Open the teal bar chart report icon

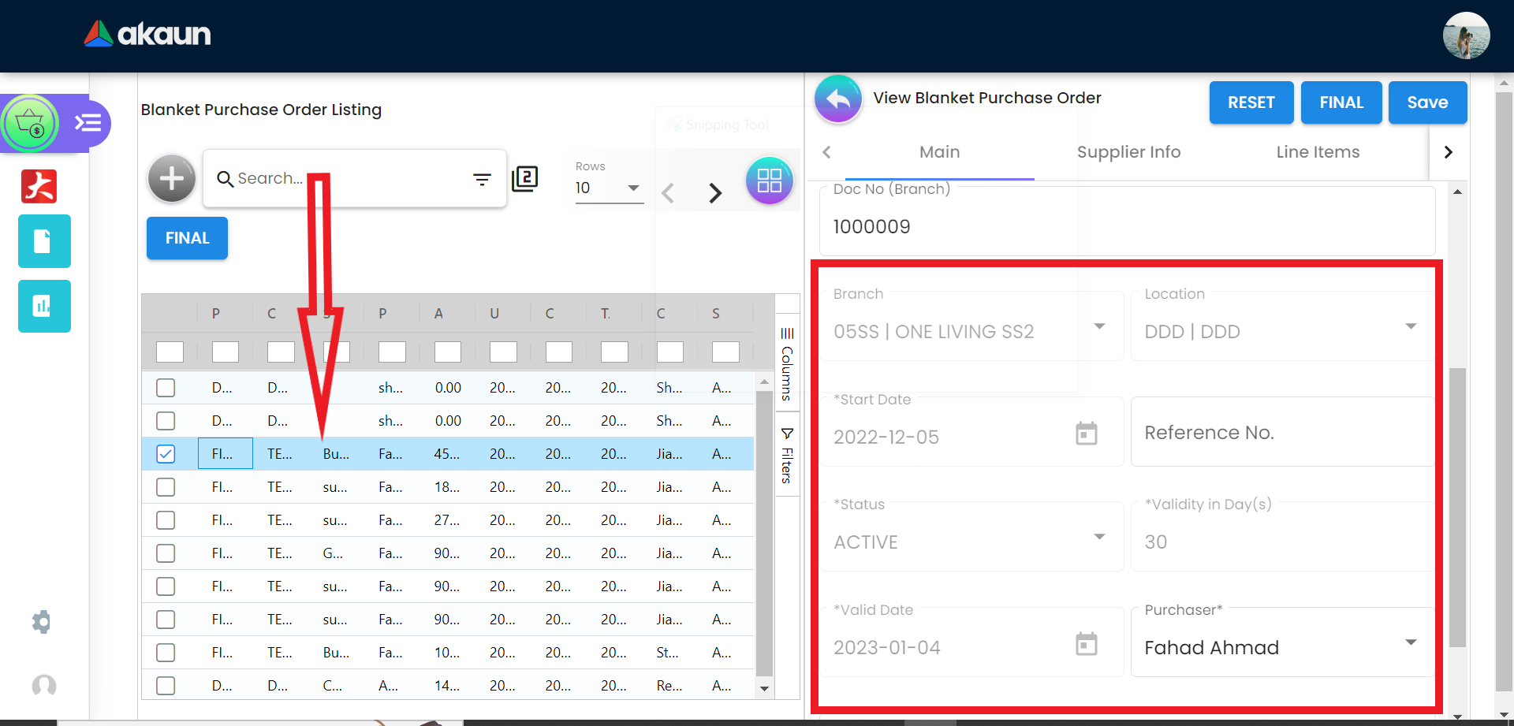44,306
